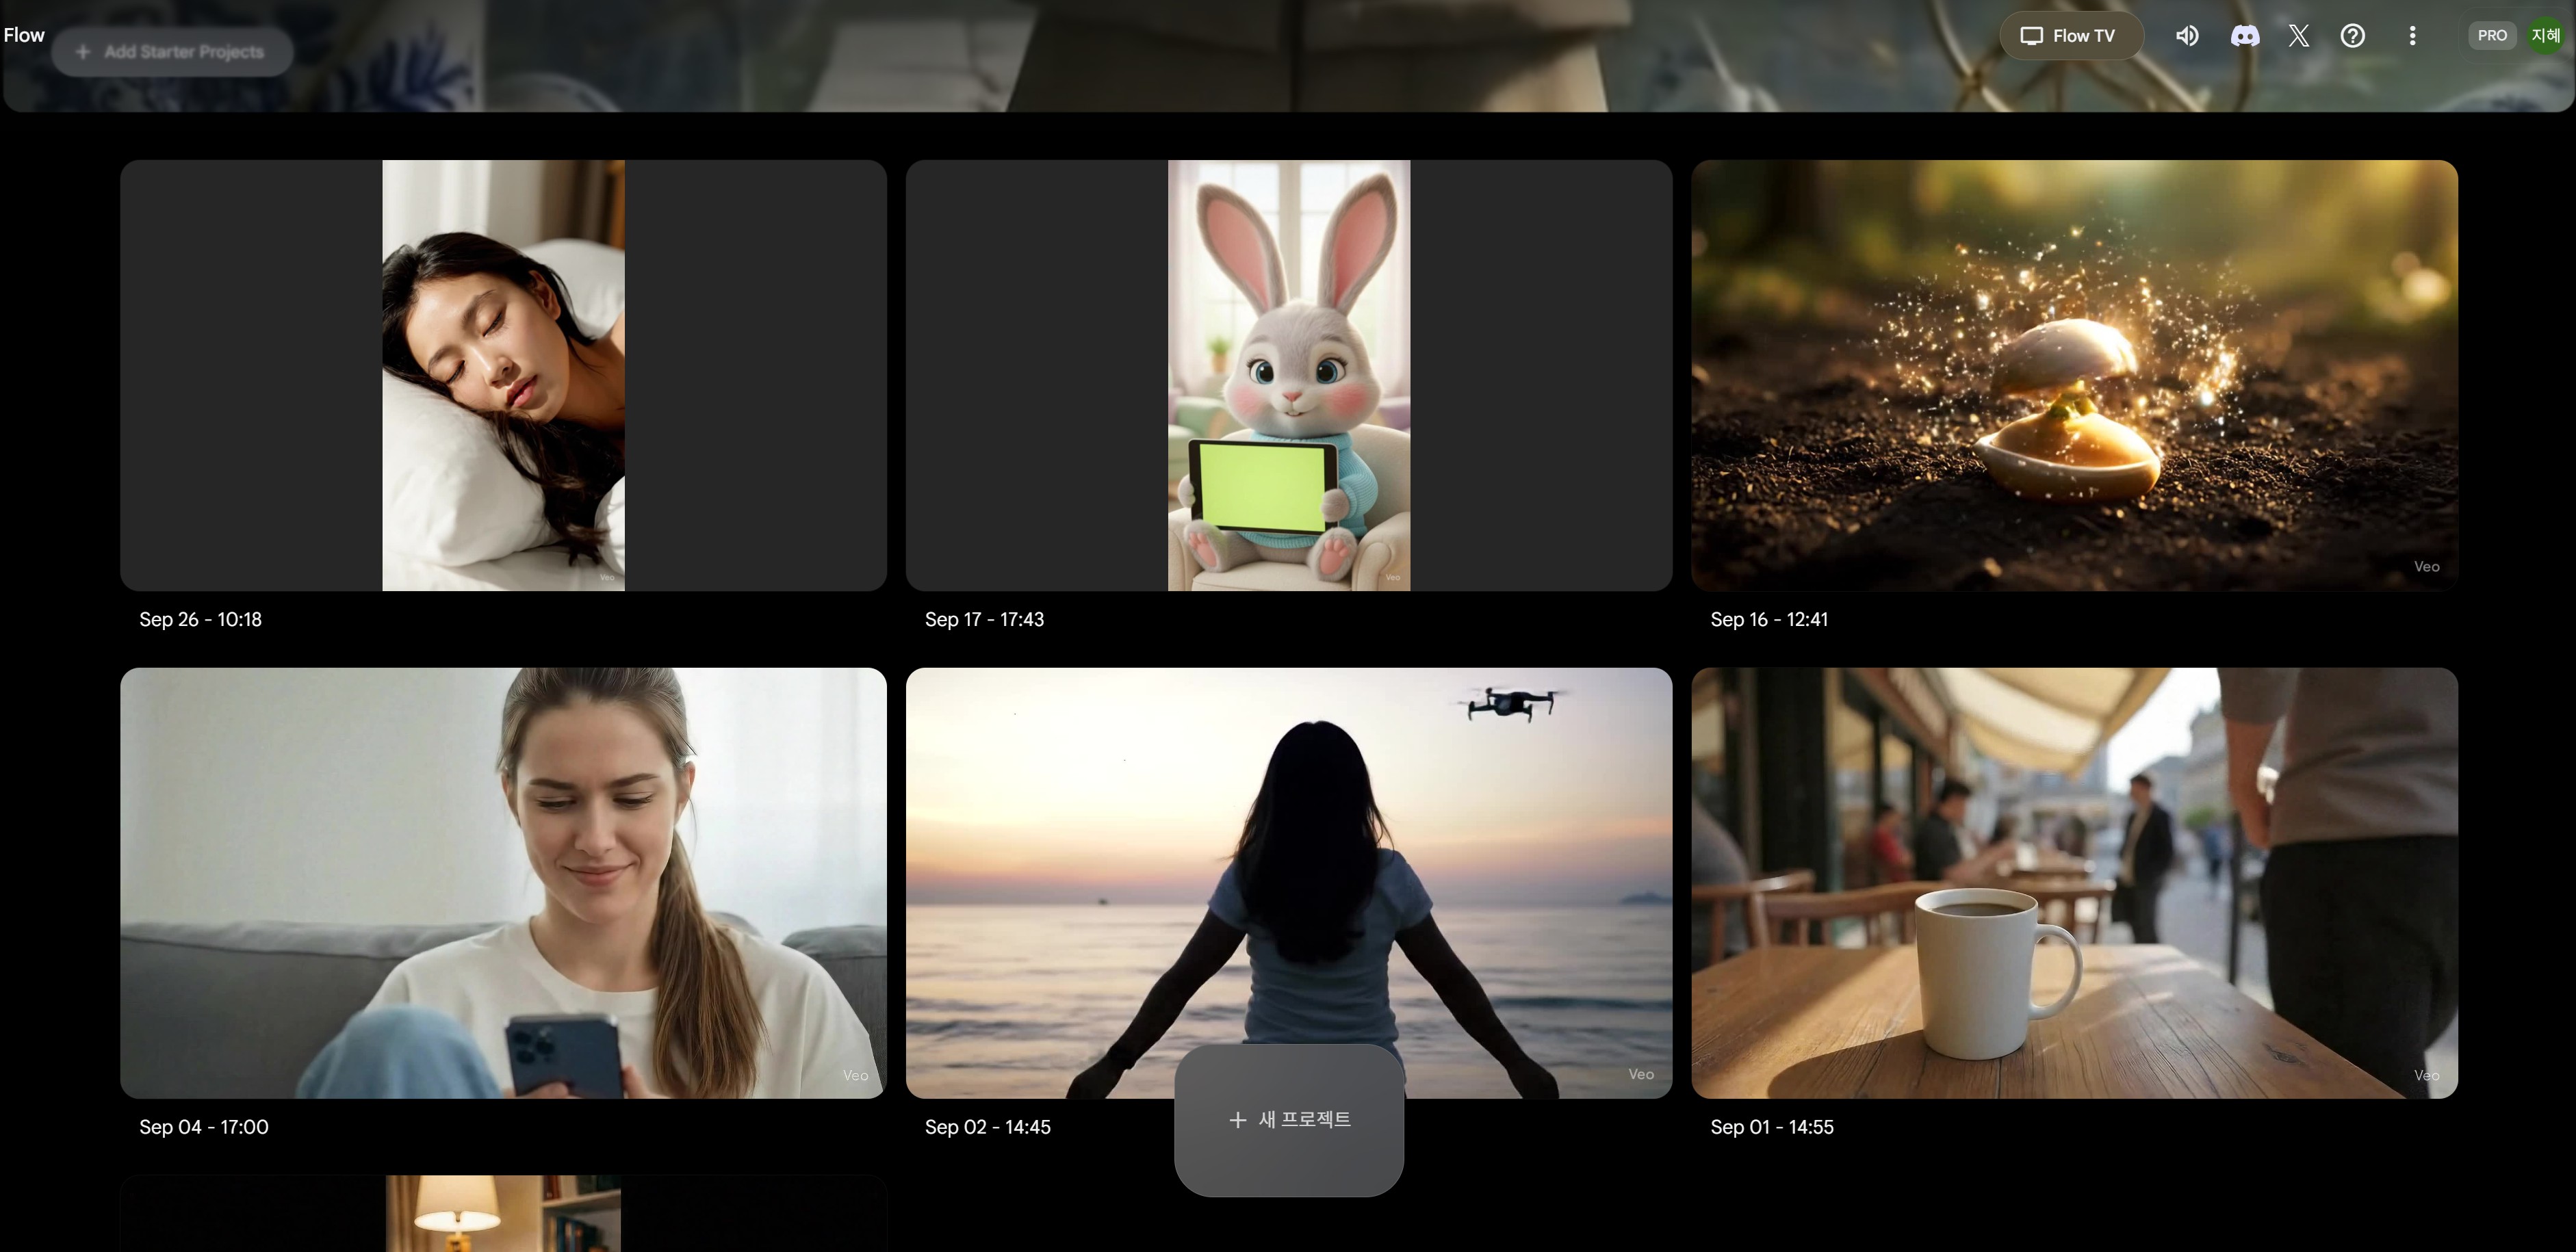2576x1252 pixels.
Task: Open the coffee mug cafe project
Action: point(2074,882)
